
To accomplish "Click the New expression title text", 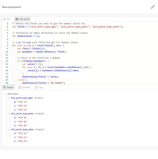I will click(11, 7).
